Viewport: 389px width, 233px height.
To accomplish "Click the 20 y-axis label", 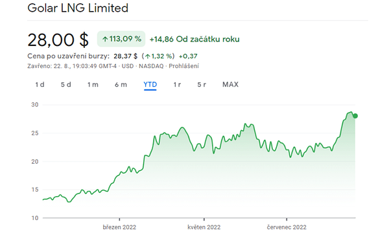I will 35,161.
